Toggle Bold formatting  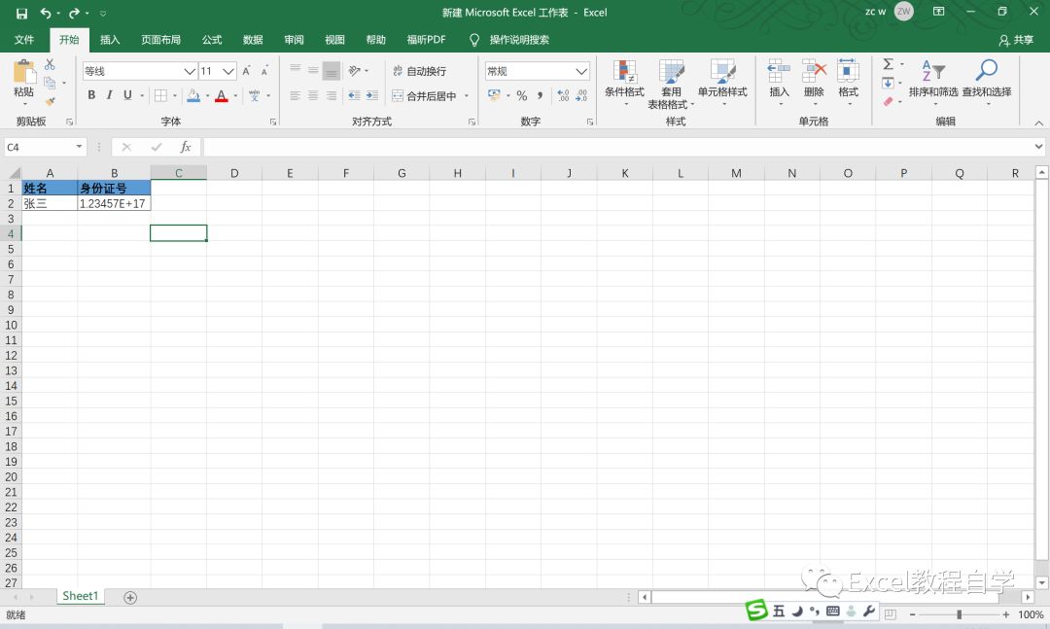(x=91, y=95)
